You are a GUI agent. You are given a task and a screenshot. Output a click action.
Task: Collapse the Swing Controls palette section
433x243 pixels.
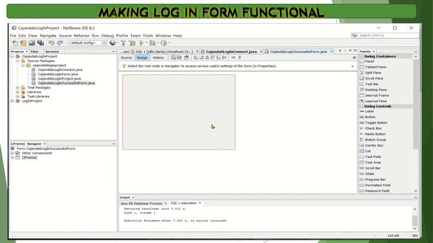coord(362,106)
